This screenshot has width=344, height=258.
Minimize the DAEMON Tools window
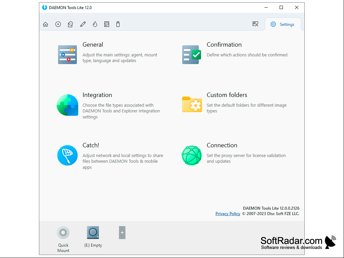click(x=266, y=7)
